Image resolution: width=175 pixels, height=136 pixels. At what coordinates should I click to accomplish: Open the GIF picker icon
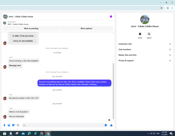pyautogui.click(x=18, y=125)
